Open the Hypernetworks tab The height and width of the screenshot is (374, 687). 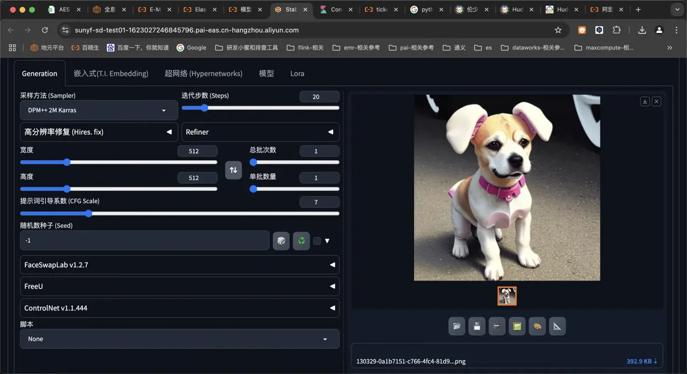(x=204, y=74)
